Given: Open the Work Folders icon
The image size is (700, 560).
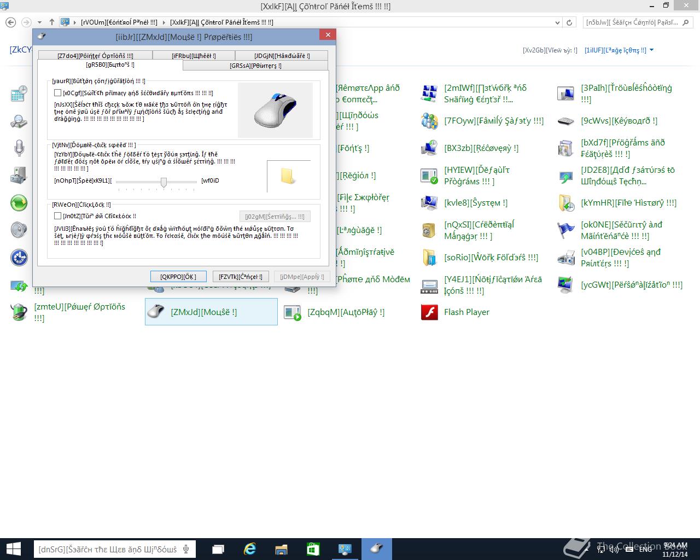Looking at the screenshot, I should 429,258.
